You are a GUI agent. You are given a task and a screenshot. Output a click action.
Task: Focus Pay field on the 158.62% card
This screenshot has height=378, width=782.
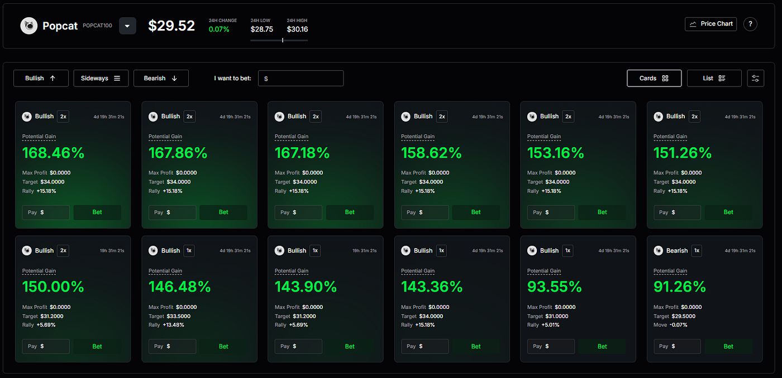pos(425,212)
